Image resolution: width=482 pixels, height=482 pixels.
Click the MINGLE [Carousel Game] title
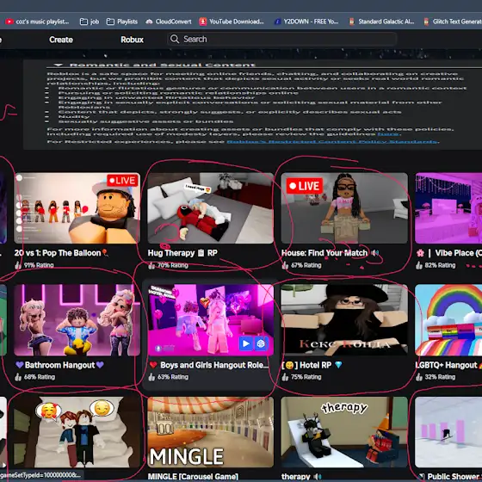pyautogui.click(x=193, y=477)
